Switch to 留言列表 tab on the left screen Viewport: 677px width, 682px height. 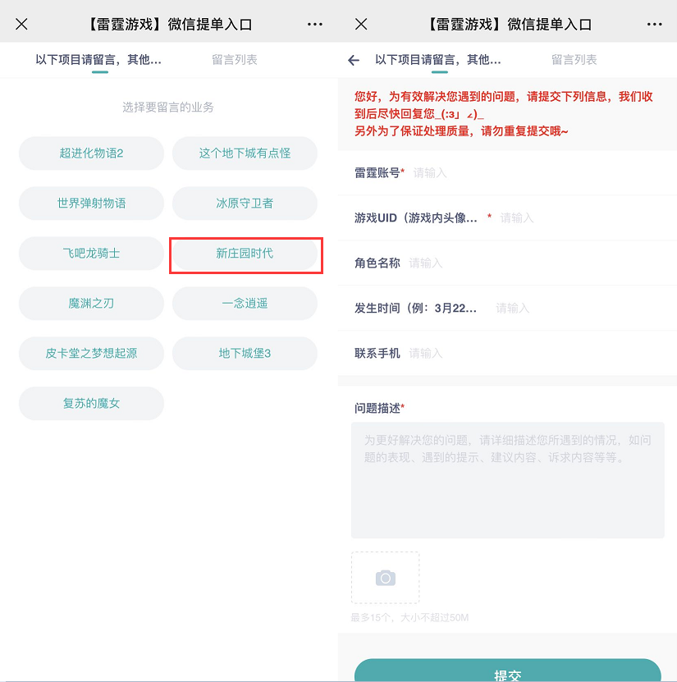click(x=235, y=60)
